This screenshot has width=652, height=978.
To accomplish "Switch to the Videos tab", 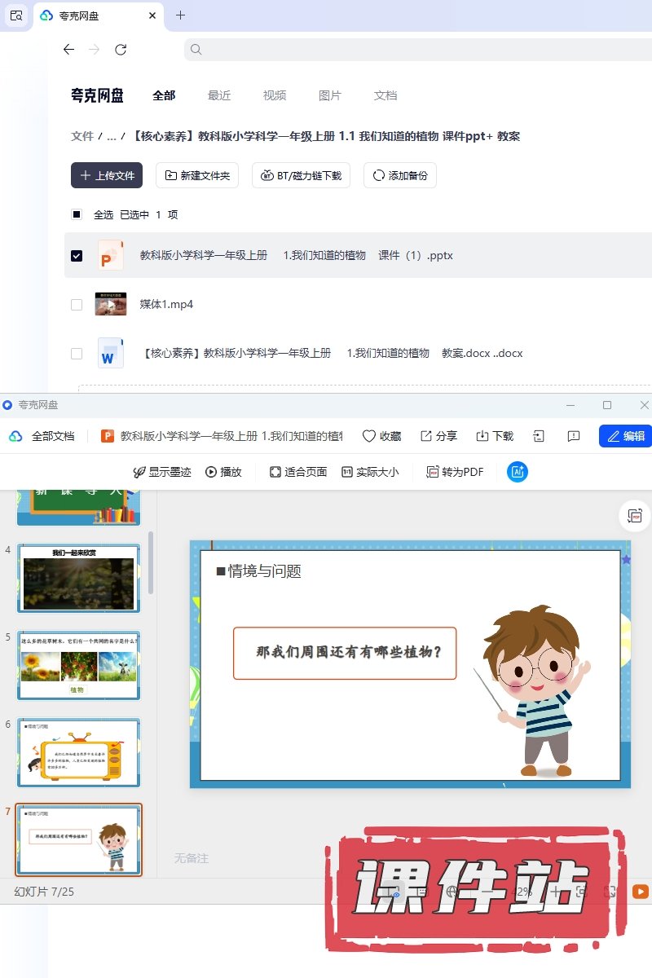I will tap(275, 95).
